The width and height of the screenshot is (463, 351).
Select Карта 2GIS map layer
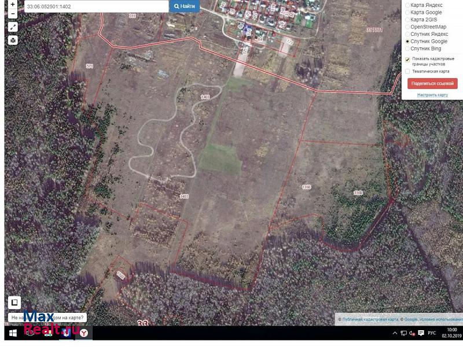[x=407, y=20]
